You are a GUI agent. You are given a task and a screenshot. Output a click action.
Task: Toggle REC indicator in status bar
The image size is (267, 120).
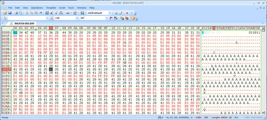247,117
